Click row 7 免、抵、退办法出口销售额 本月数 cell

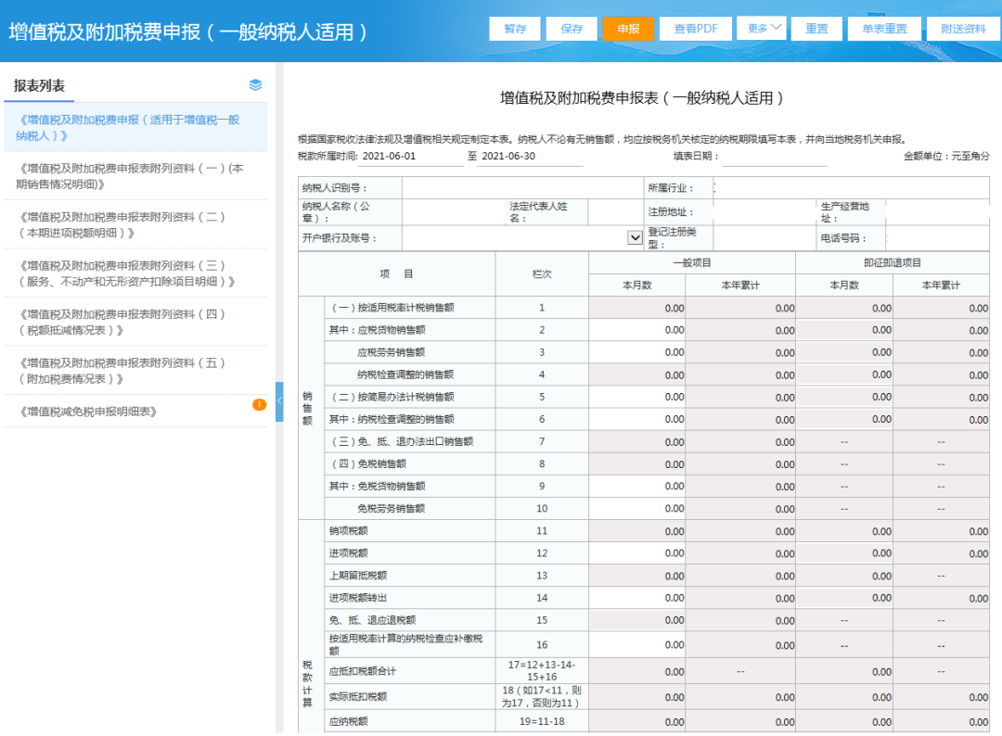[x=636, y=442]
